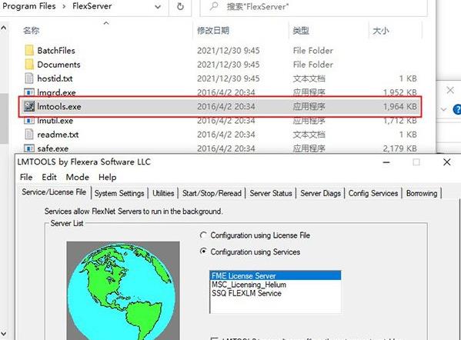Image resolution: width=461 pixels, height=340 pixels.
Task: Open the Mode menu in LMTOOLS
Action: pyautogui.click(x=77, y=177)
